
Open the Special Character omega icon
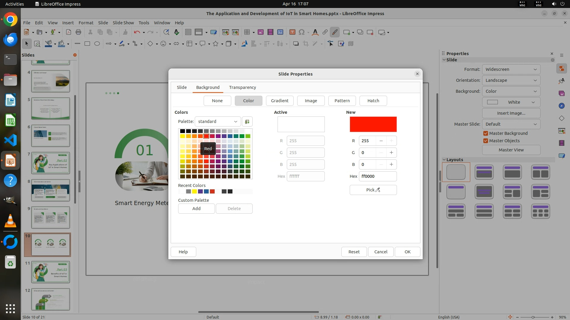click(302, 32)
